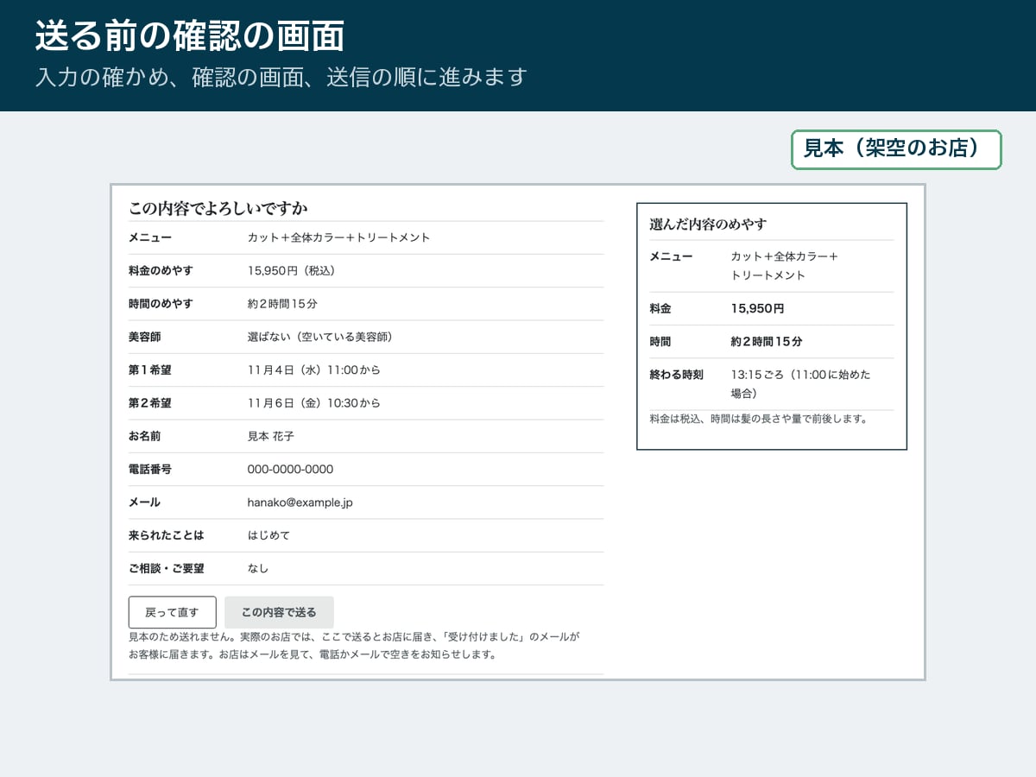Click the お名前 row label
Viewport: 1036px width, 777px height.
click(145, 436)
